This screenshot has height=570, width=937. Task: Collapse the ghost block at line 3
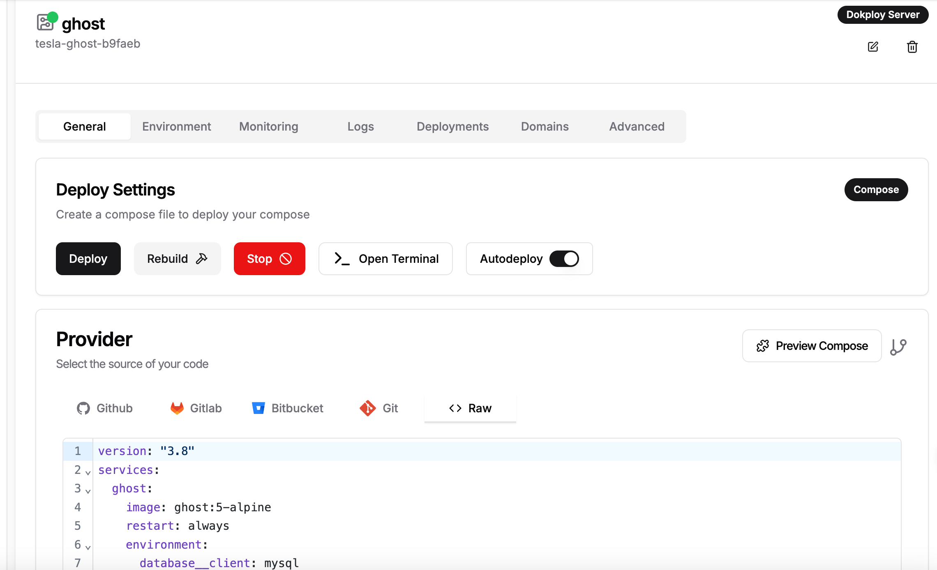(88, 491)
